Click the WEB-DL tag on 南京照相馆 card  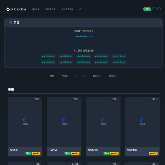(x=116, y=99)
